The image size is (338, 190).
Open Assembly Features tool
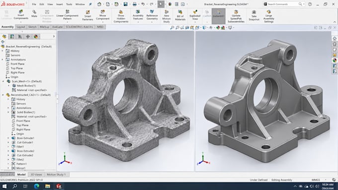(138, 14)
